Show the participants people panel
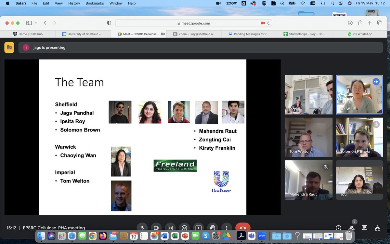This screenshot has height=244, width=390. coord(351,228)
